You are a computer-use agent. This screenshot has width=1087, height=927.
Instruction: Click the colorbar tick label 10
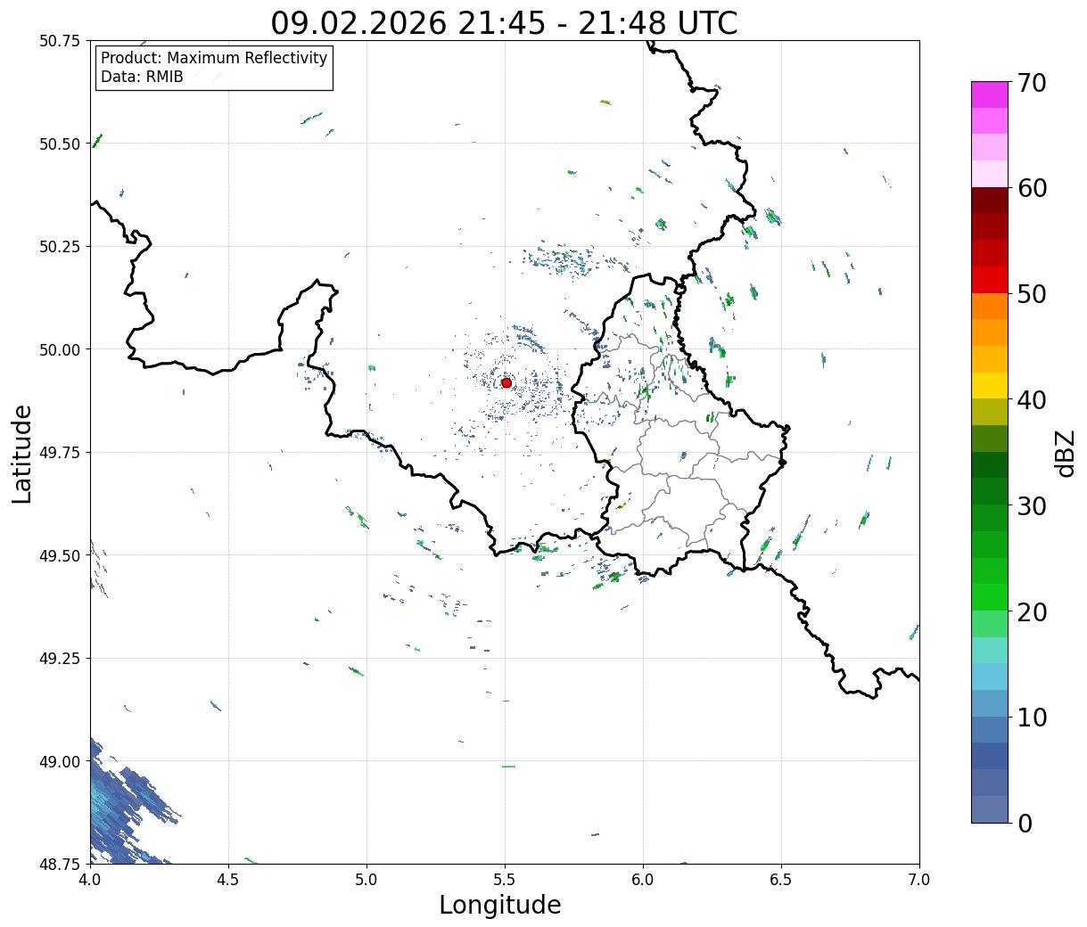point(1031,717)
